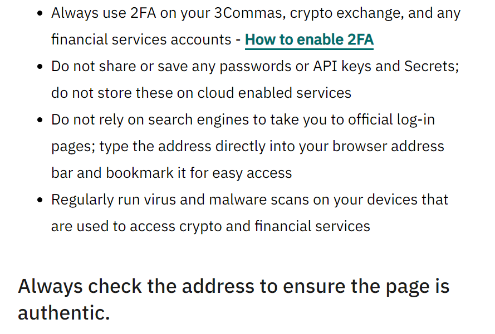Click the line about browser address
Image resolution: width=495 pixels, height=334 pixels.
tap(247, 146)
